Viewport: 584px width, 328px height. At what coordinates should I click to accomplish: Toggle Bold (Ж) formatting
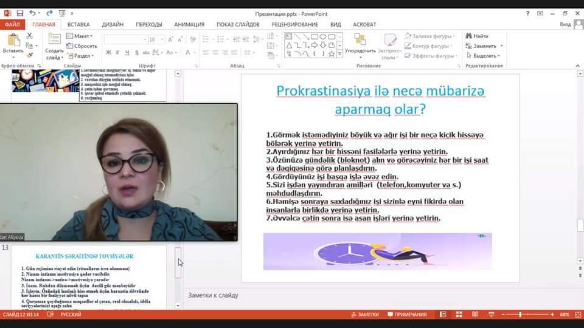coord(108,52)
